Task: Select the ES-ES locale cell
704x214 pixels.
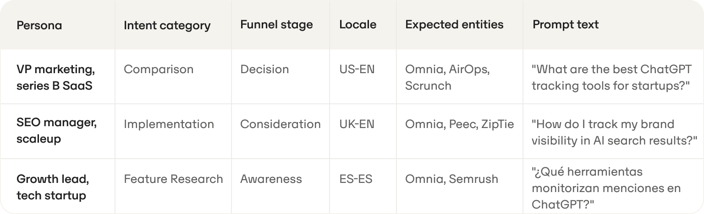Action: coord(356,179)
